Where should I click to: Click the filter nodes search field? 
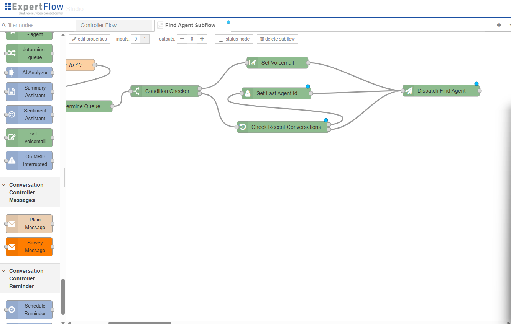click(33, 25)
